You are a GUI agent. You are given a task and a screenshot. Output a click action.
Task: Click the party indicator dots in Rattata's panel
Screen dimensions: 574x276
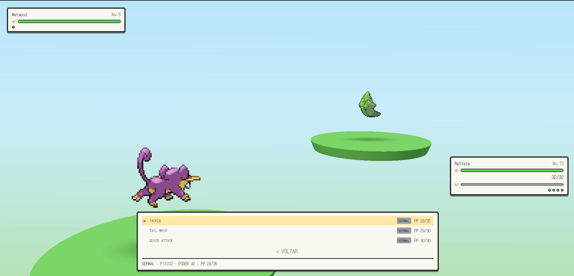556,190
